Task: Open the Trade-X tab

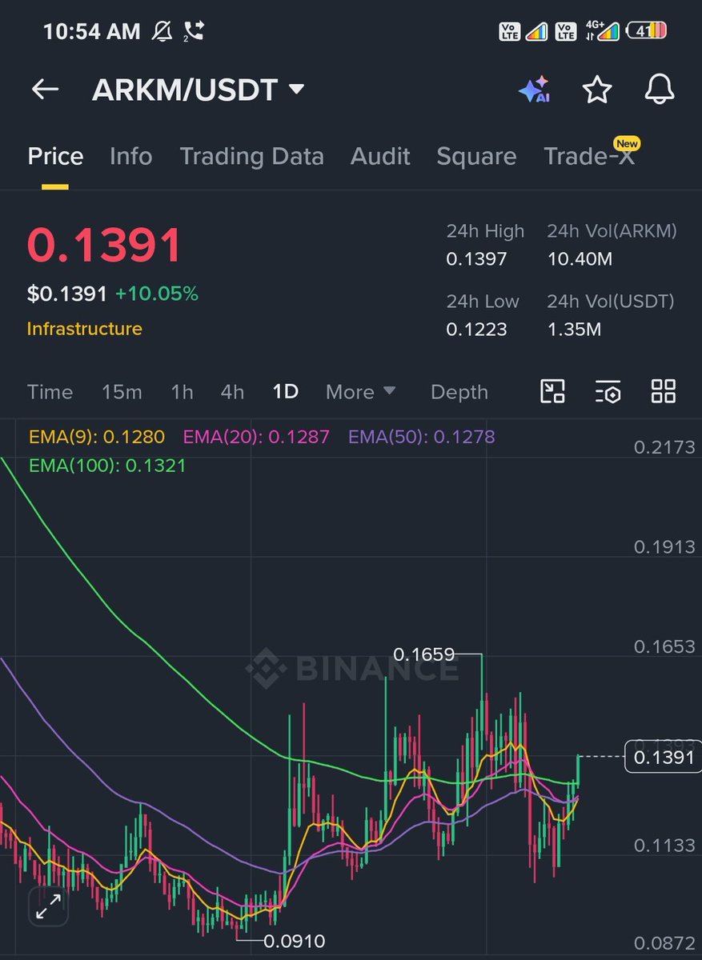Action: pos(591,154)
